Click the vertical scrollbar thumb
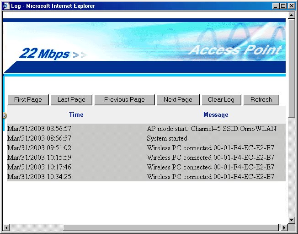 coord(291,68)
